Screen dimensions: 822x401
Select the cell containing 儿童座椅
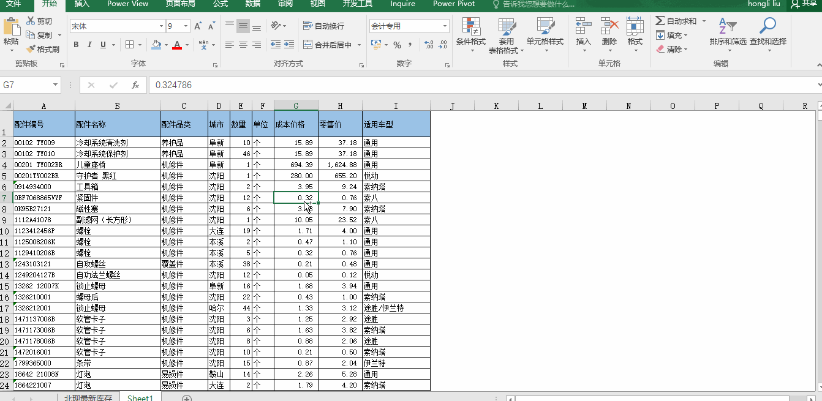click(118, 165)
